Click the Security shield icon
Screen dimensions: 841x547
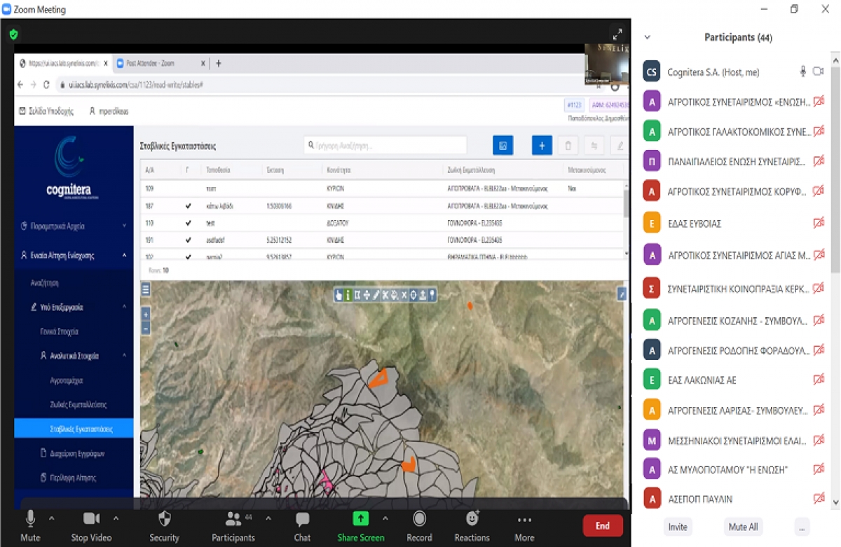pyautogui.click(x=164, y=520)
